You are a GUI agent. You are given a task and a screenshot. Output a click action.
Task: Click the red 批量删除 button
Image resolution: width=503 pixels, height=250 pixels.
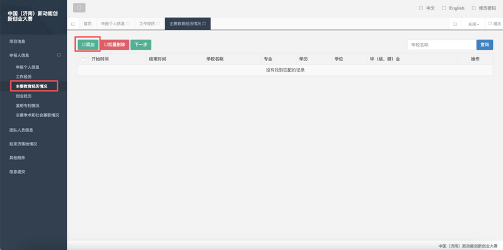[x=115, y=45]
